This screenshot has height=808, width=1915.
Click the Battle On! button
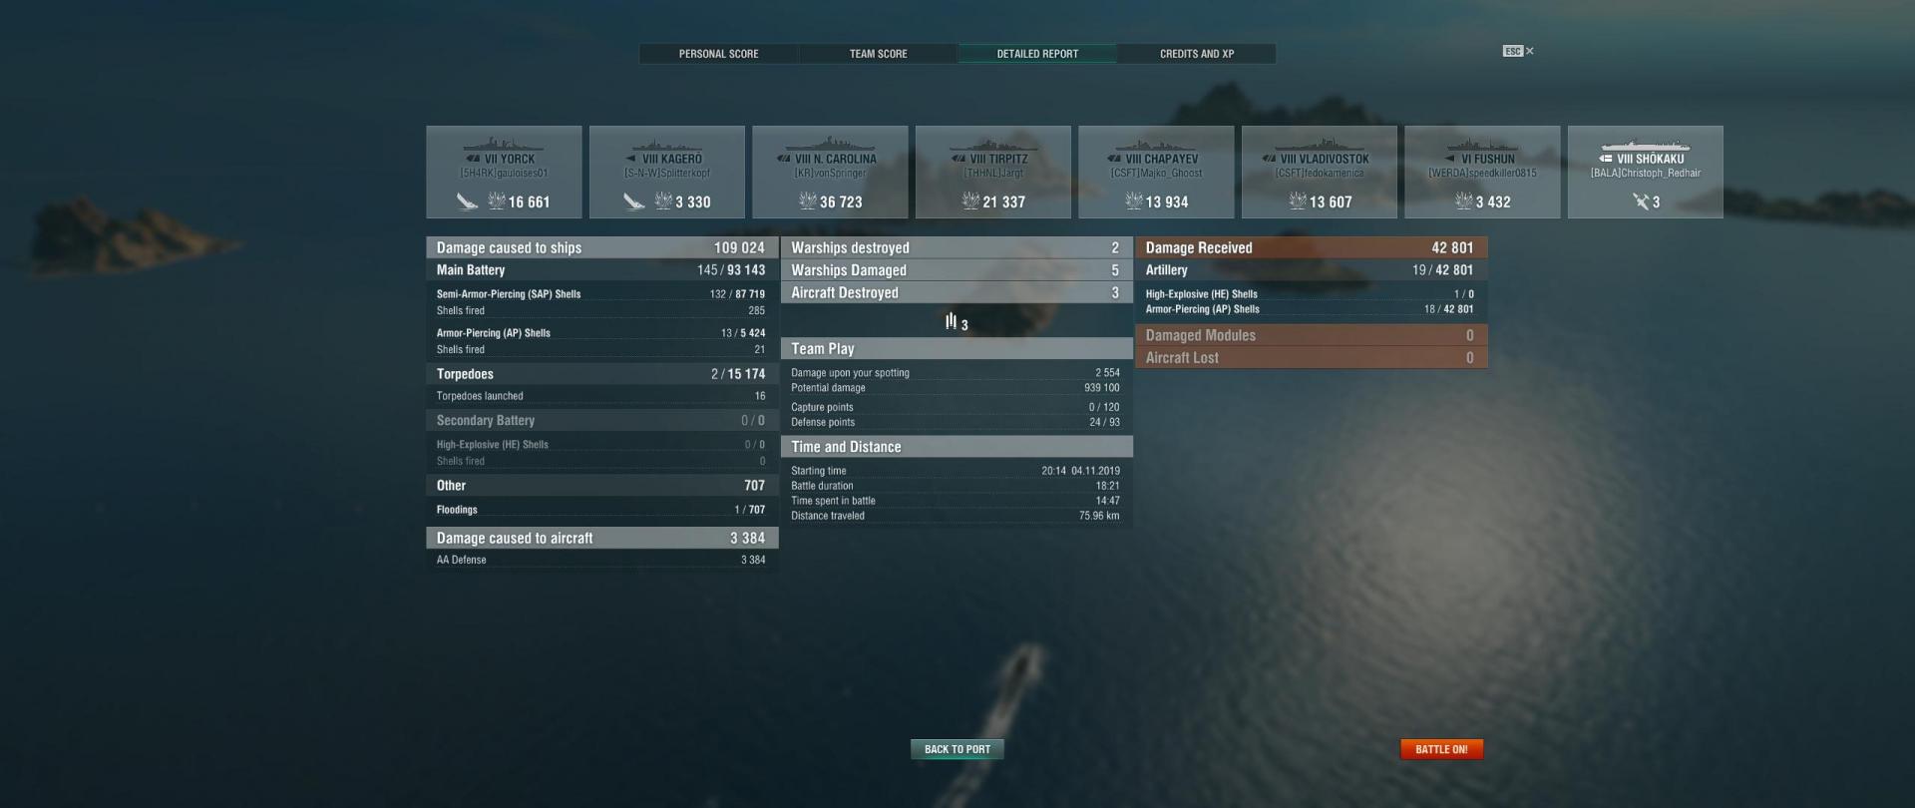tap(1441, 749)
